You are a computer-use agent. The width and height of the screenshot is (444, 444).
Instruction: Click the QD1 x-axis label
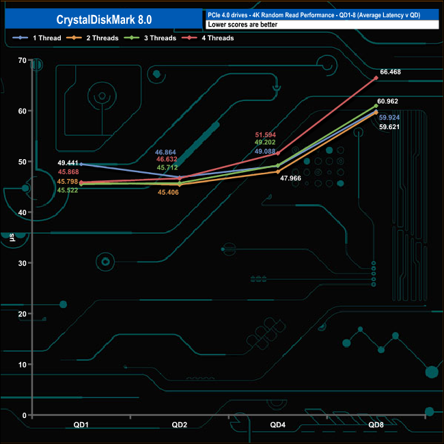(x=81, y=425)
